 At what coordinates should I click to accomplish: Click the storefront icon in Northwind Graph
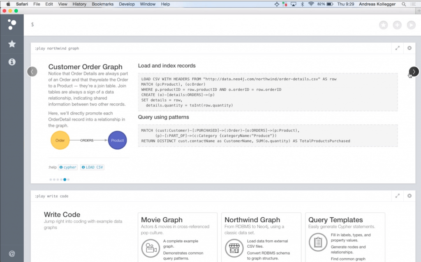[x=234, y=248]
